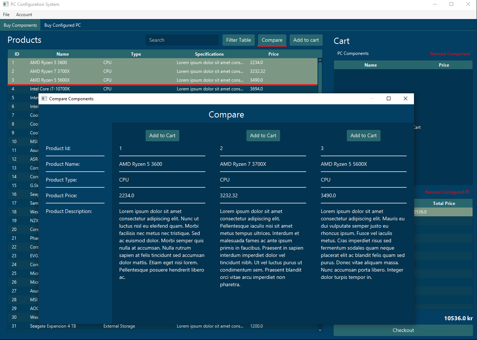Click Remove Component link in Cart
Viewport: 477px width, 340px height.
click(x=450, y=54)
